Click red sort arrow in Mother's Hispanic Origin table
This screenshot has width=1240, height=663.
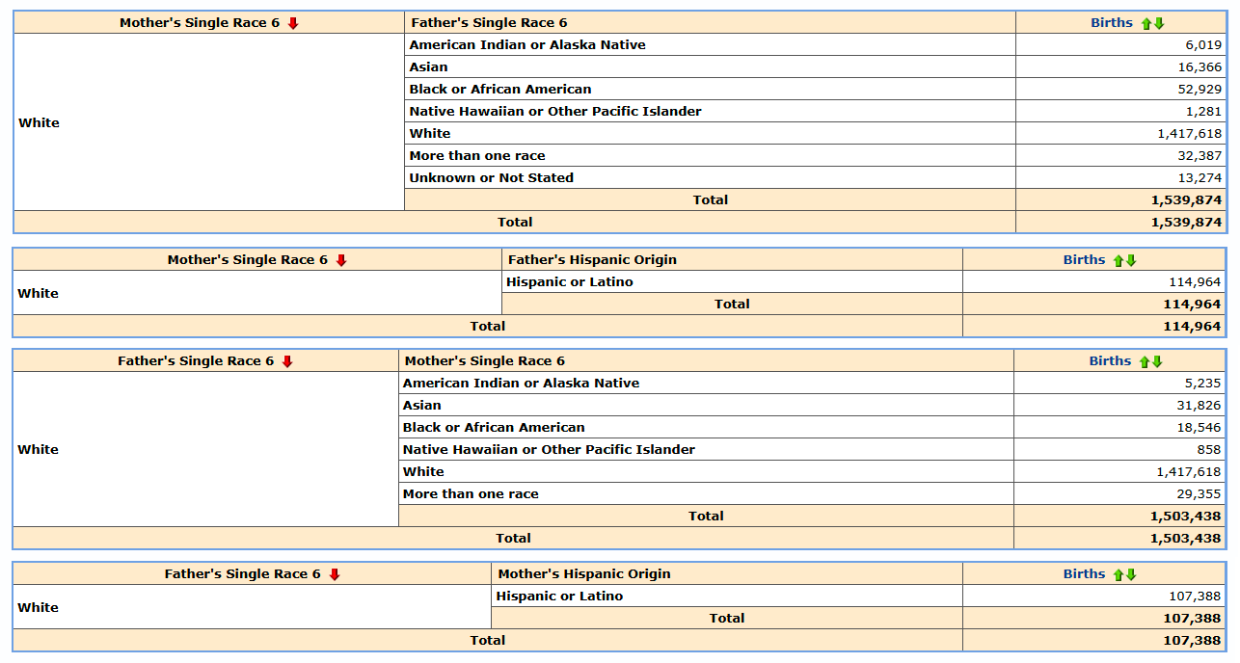[x=335, y=574]
